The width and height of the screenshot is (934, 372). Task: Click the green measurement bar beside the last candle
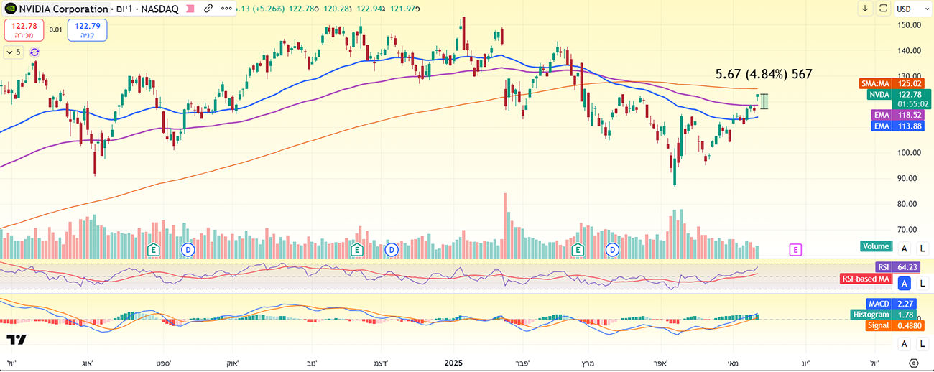pos(764,101)
